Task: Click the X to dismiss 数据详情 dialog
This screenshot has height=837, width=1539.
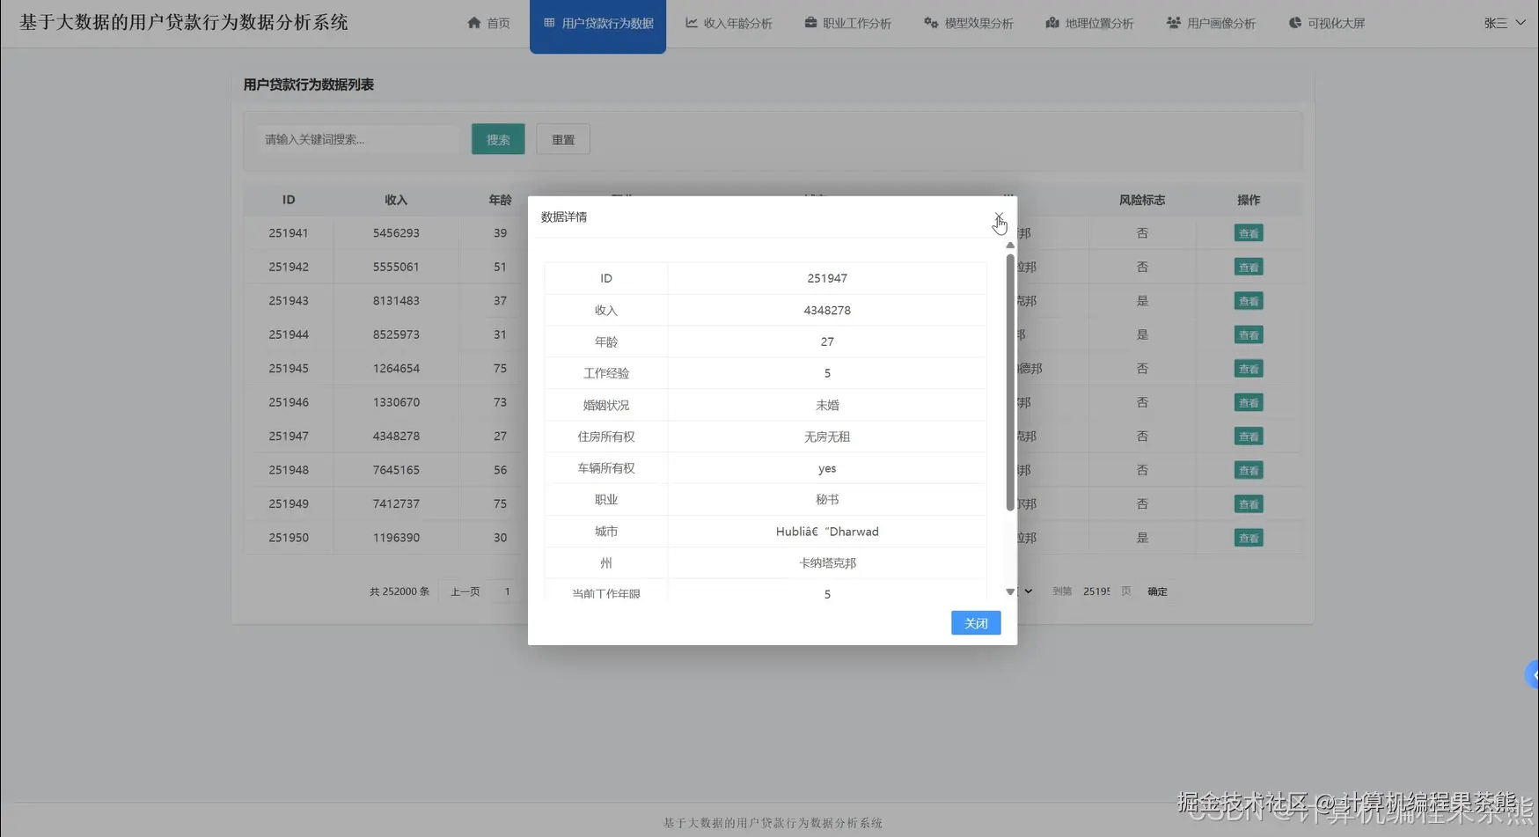Action: tap(999, 217)
